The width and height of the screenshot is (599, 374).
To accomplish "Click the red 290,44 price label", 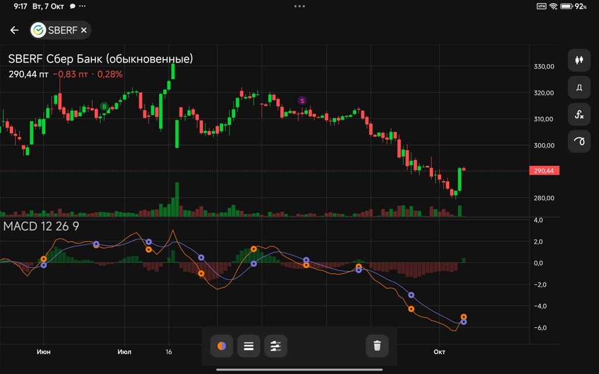I will (544, 171).
